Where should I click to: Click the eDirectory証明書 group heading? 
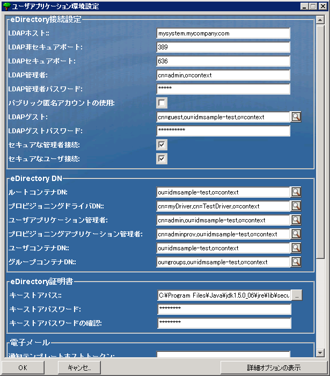pos(42,281)
